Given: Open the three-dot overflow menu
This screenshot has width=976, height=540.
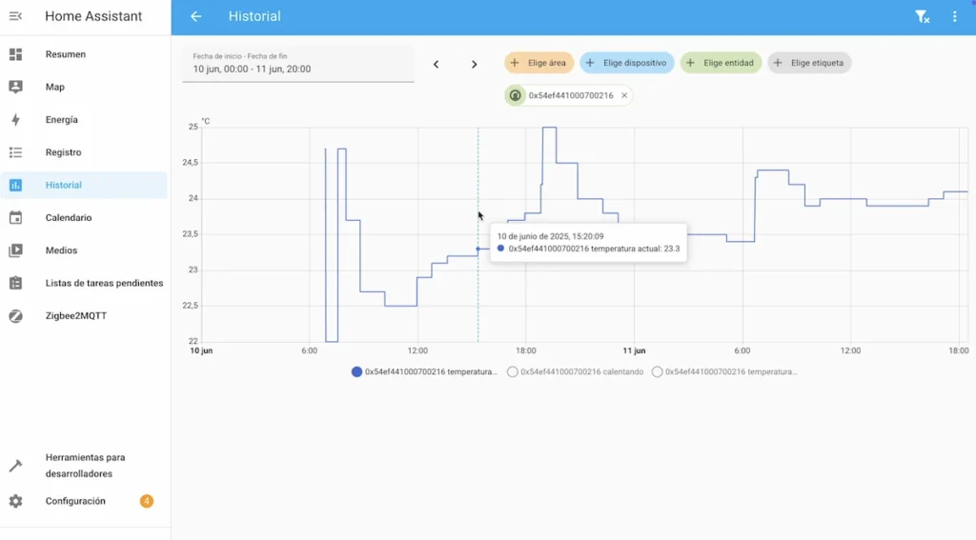Looking at the screenshot, I should 954,17.
